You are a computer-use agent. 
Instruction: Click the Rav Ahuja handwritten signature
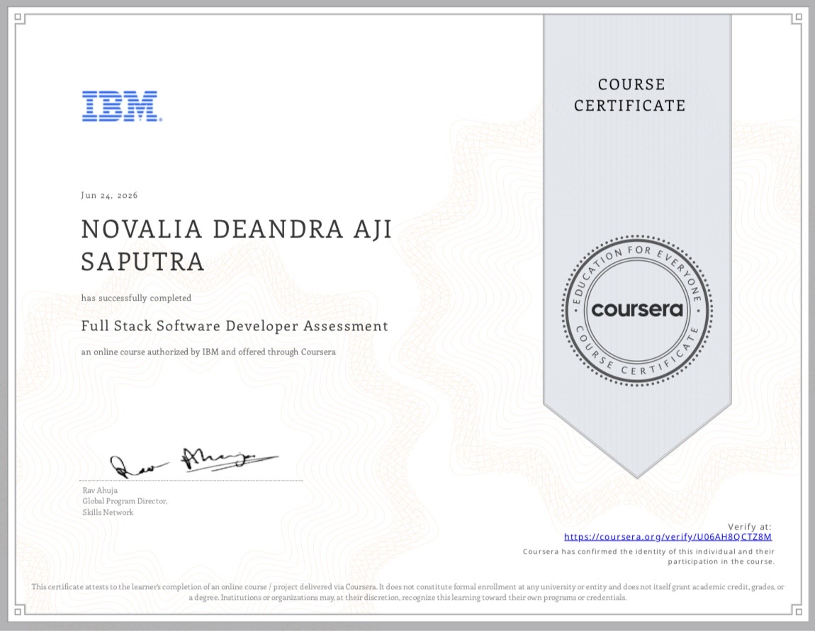click(x=193, y=462)
